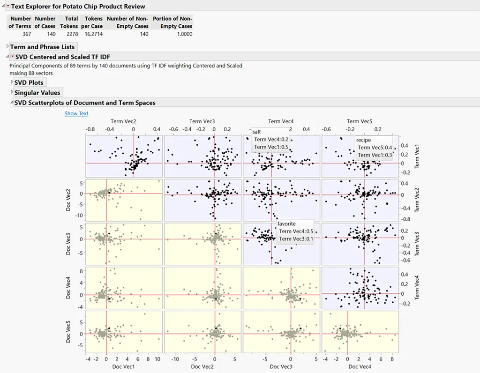Collapse the Text Explorer report outline
480x373 pixels.
click(x=2, y=7)
